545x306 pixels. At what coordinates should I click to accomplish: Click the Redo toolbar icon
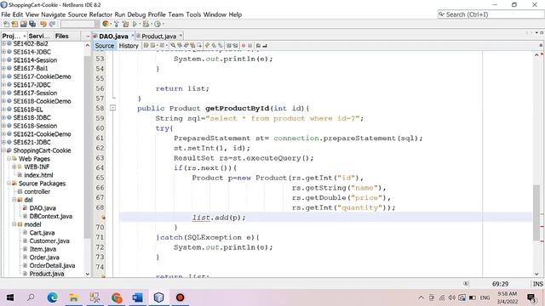(x=52, y=24)
